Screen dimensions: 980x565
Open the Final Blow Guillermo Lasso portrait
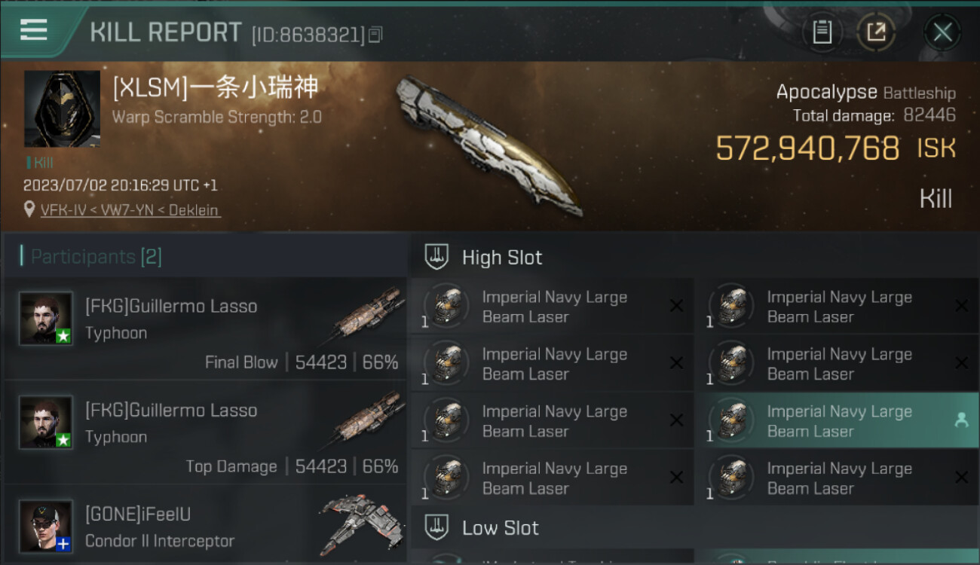coord(46,319)
